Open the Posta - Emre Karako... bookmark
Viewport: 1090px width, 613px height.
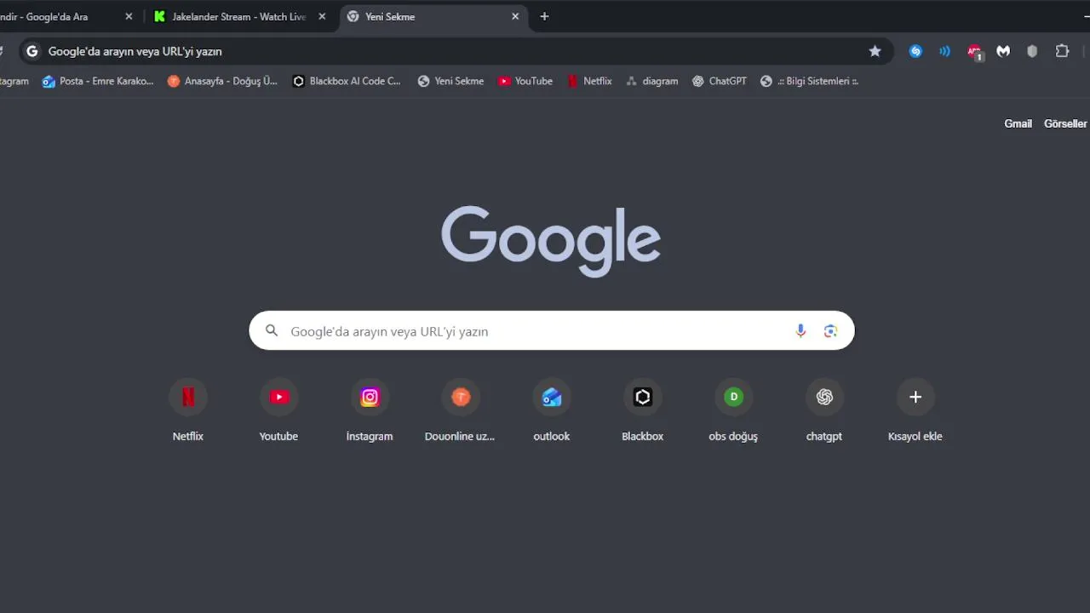[x=98, y=81]
